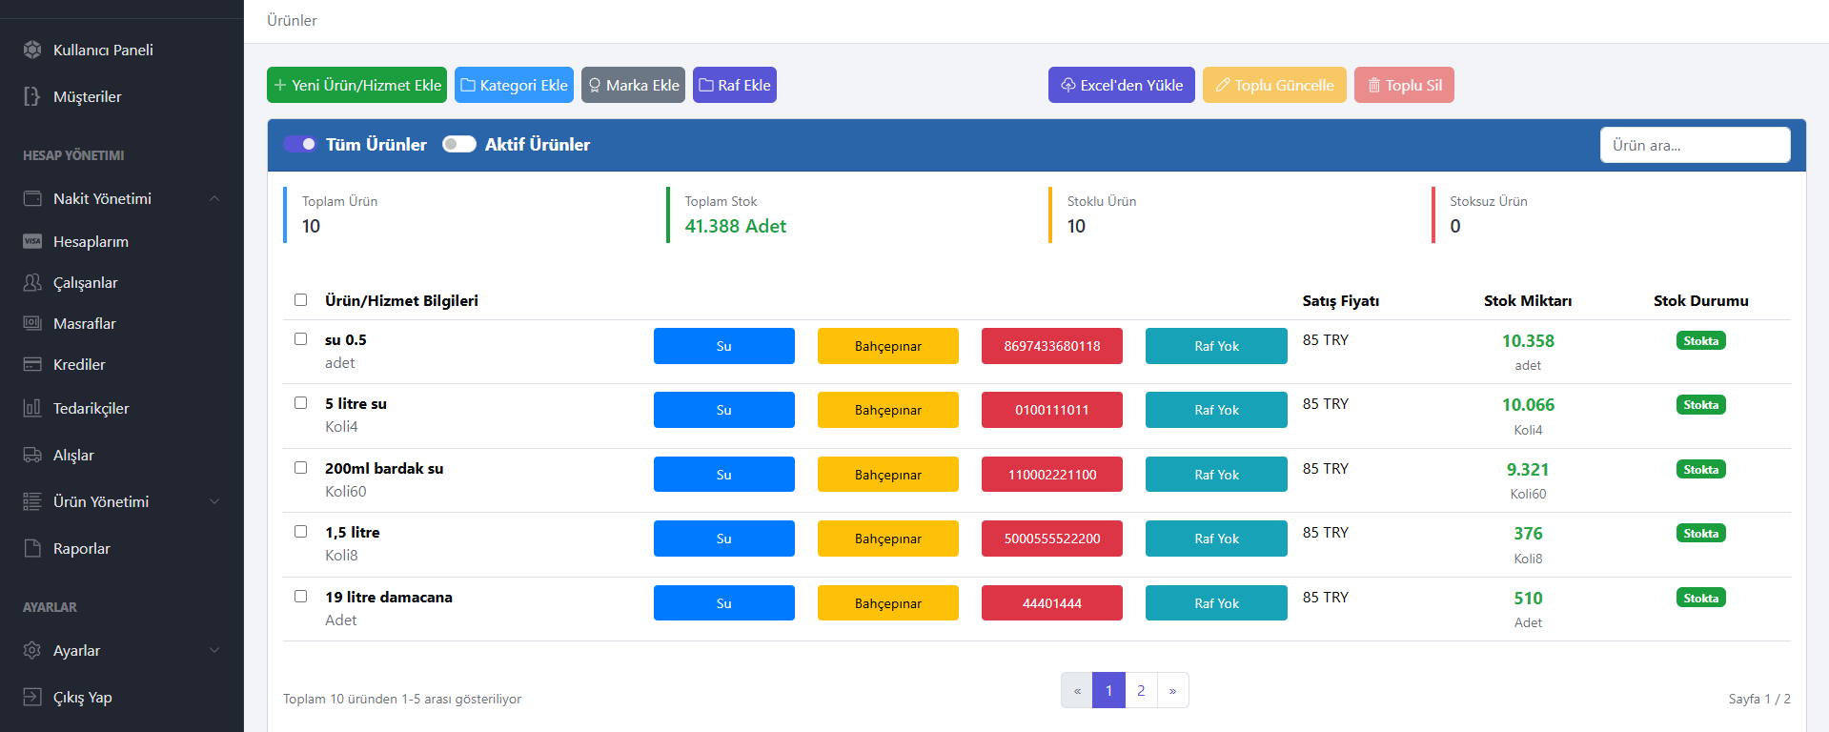The height and width of the screenshot is (732, 1829).
Task: Click the Tedarikçiler chart icon
Action: coord(32,408)
